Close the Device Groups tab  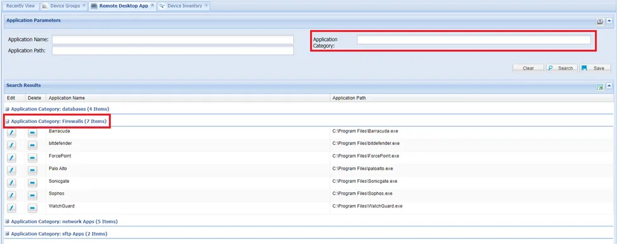click(84, 6)
